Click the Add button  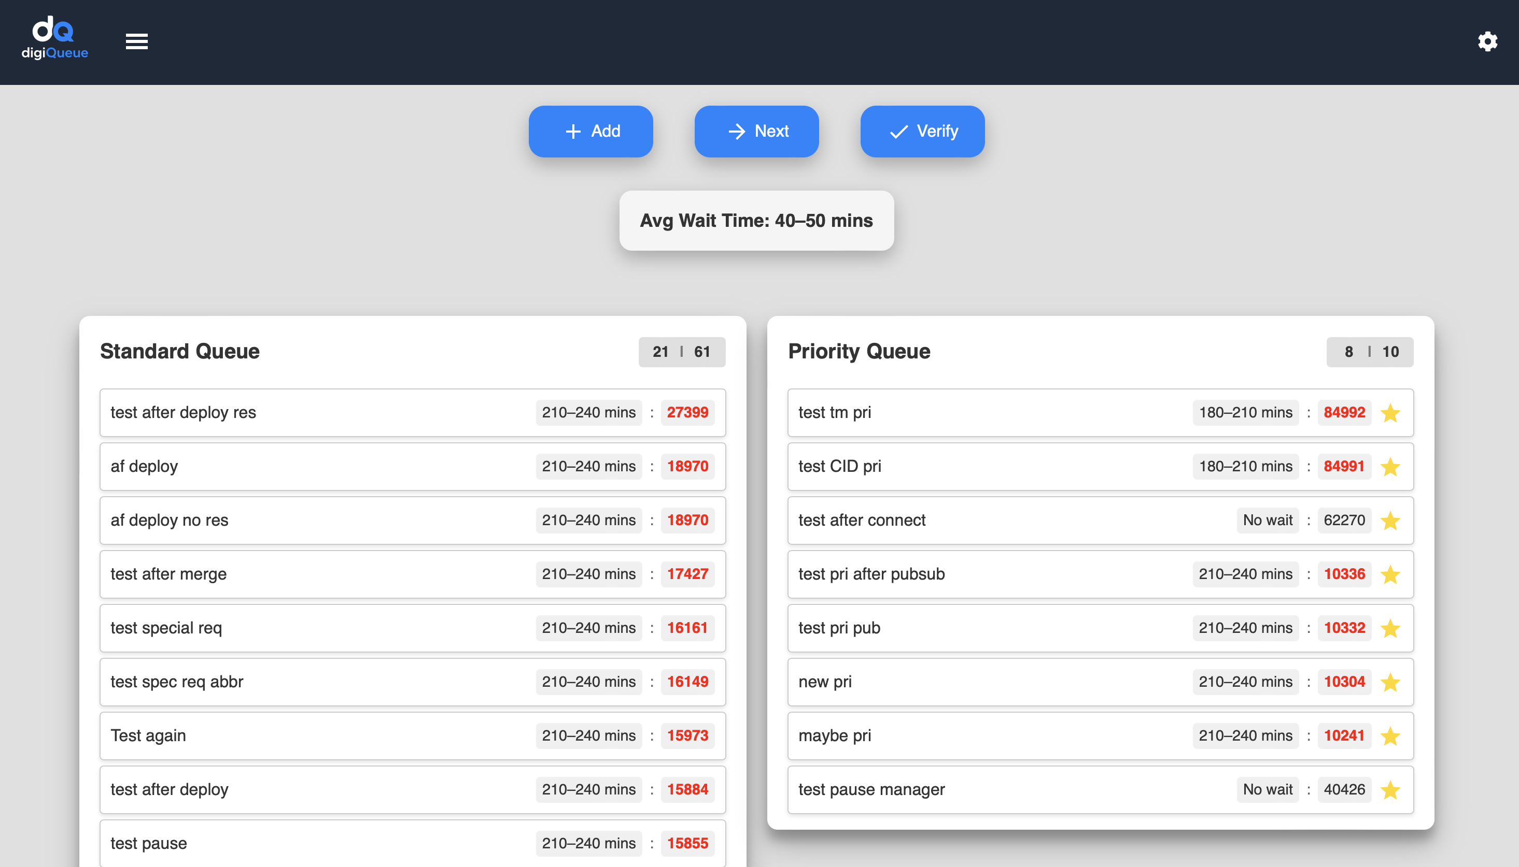point(590,131)
